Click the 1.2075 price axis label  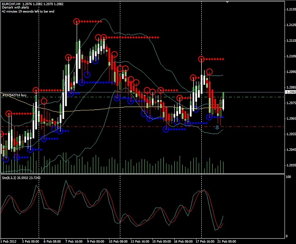click(x=291, y=103)
